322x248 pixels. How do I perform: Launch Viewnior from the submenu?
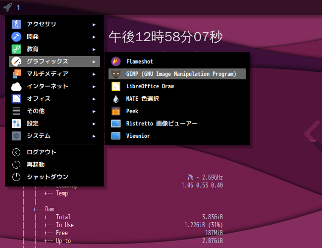[x=177, y=136]
